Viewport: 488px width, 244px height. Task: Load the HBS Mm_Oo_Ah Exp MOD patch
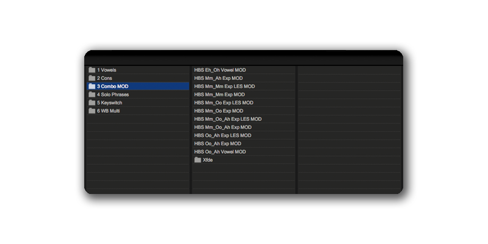point(223,127)
